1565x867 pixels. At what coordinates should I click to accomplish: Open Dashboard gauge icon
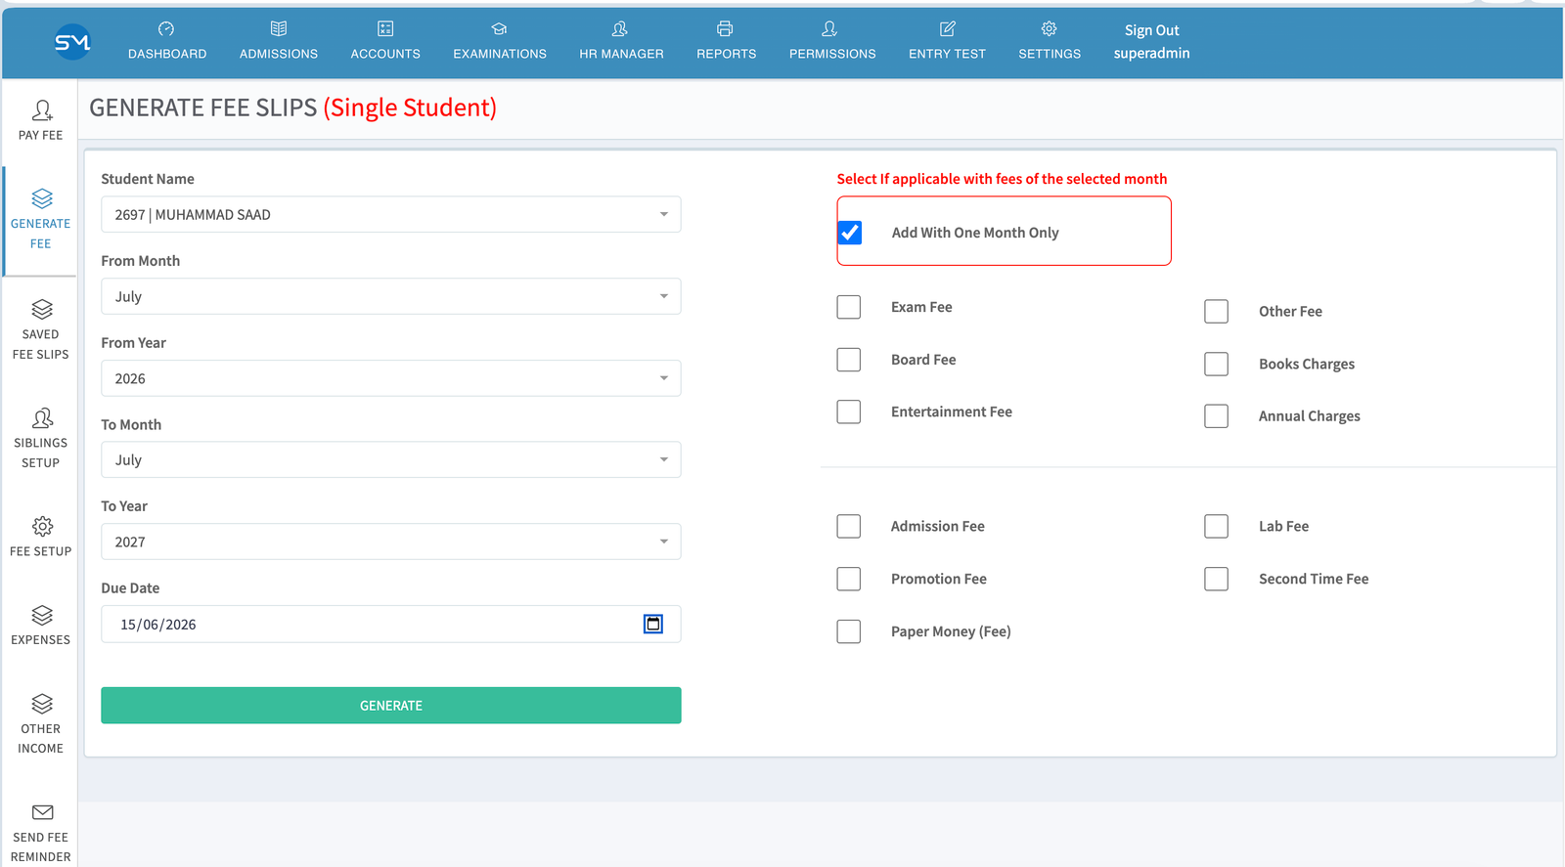point(166,29)
